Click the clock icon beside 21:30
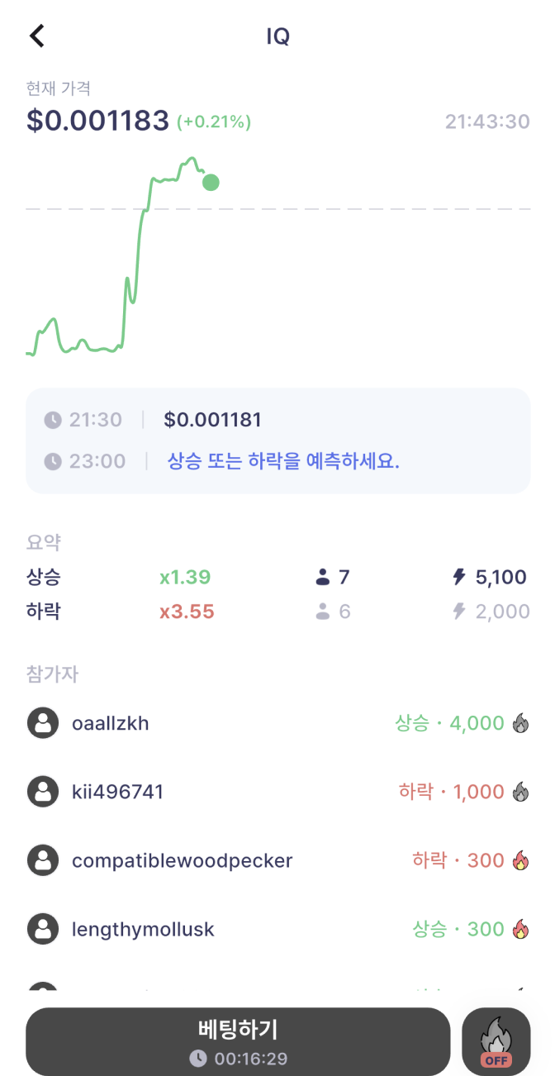Viewport: 555px width, 1076px height. pos(53,420)
